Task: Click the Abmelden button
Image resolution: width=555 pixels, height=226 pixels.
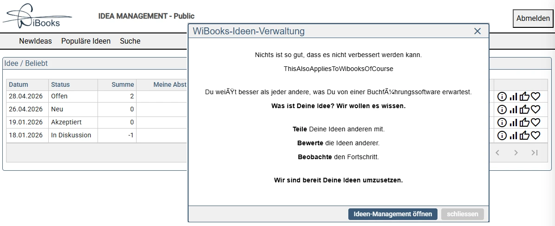Action: click(x=533, y=19)
